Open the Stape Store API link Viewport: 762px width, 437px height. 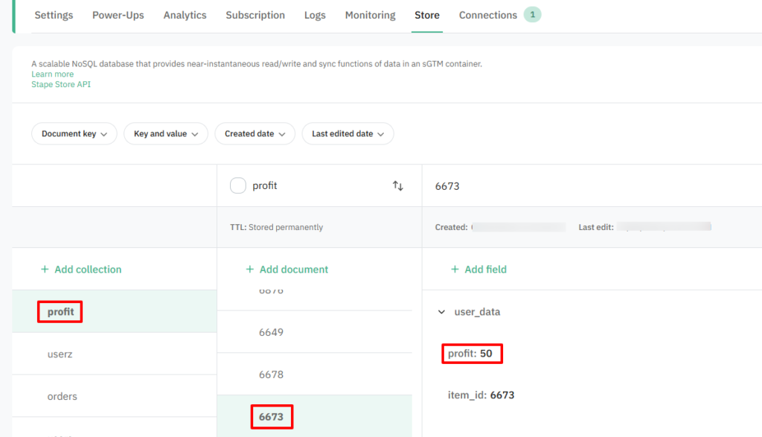pyautogui.click(x=61, y=84)
